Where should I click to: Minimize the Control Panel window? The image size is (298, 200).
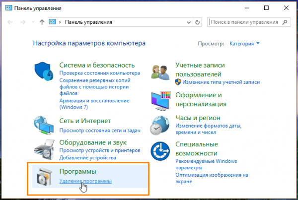tap(247, 8)
